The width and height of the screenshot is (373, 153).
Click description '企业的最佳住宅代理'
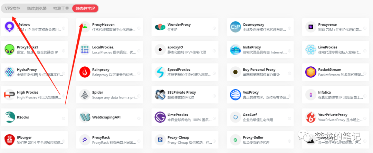[x=258, y=120]
